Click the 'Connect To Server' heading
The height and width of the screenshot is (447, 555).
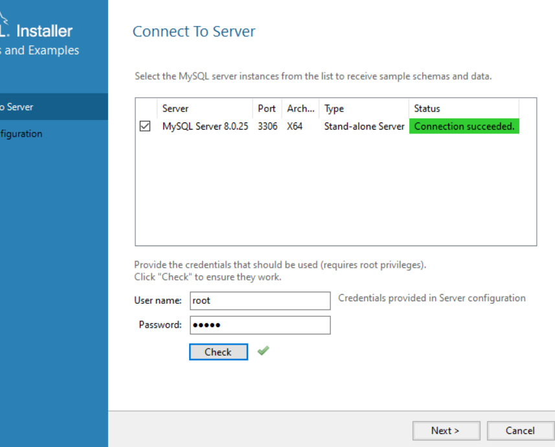click(194, 32)
